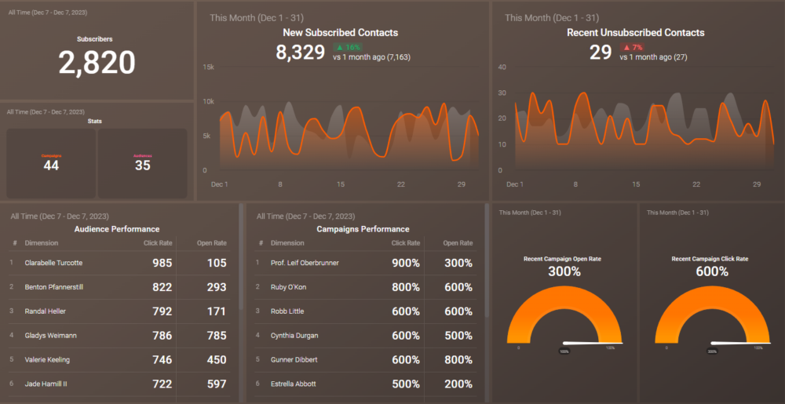This screenshot has height=404, width=785.
Task: Click the Subscribers total 2,820
Action: (97, 63)
